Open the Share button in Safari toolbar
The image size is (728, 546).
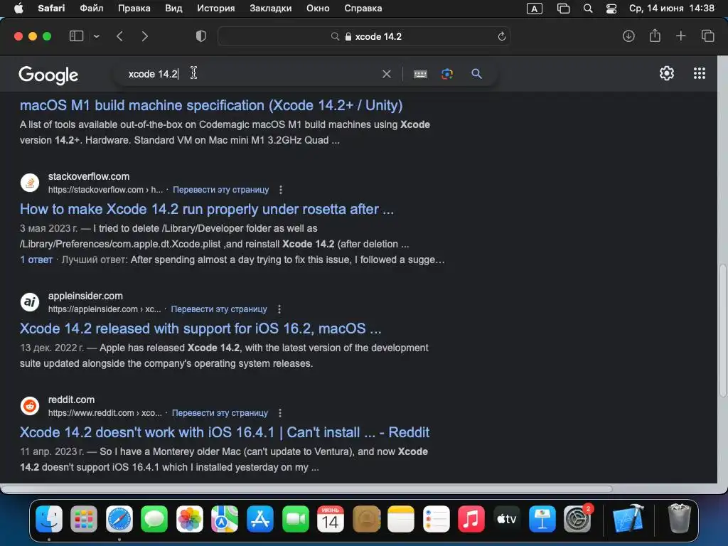click(655, 36)
